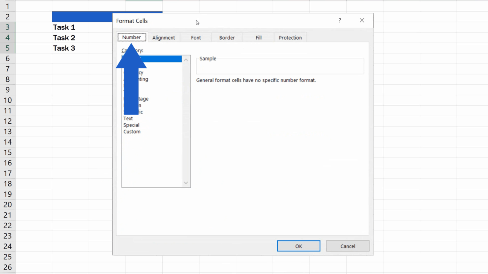Switch to the Alignment tab
Viewport: 488px width, 274px height.
(164, 37)
